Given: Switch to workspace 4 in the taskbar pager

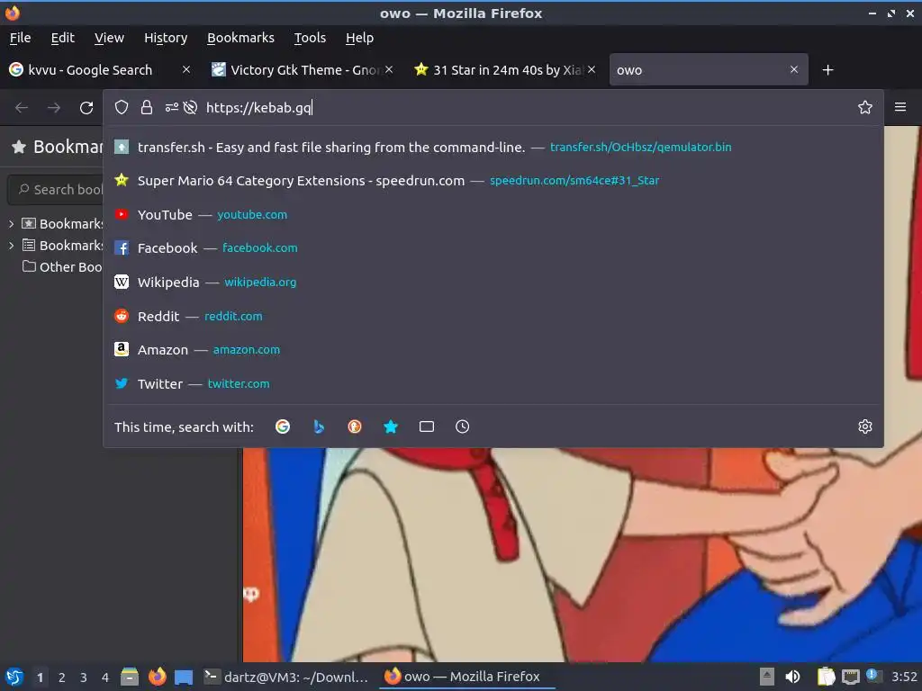Looking at the screenshot, I should pyautogui.click(x=105, y=677).
